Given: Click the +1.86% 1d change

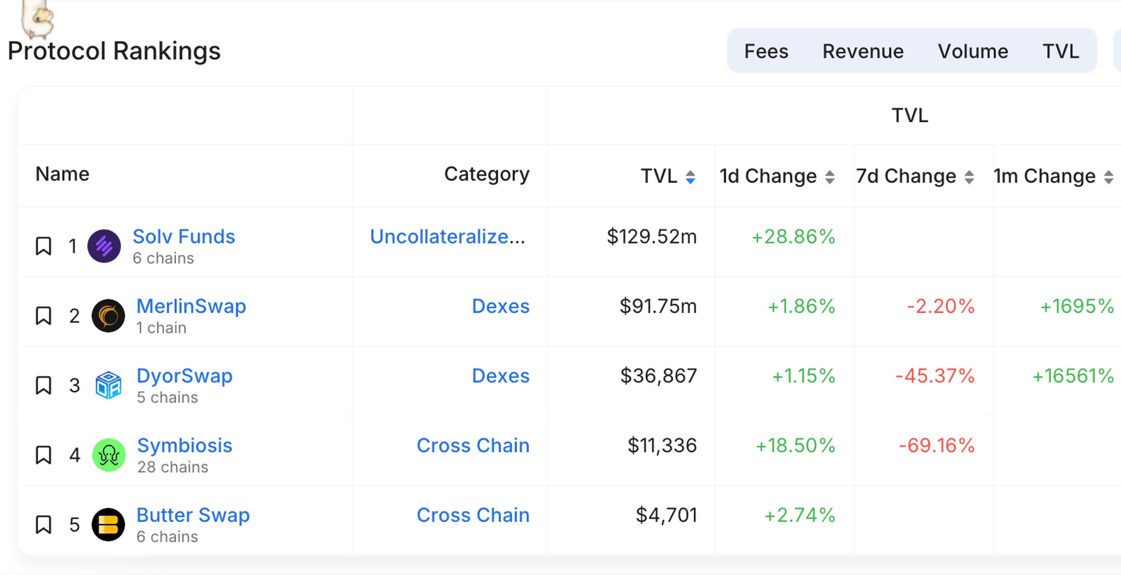Looking at the screenshot, I should coord(801,306).
